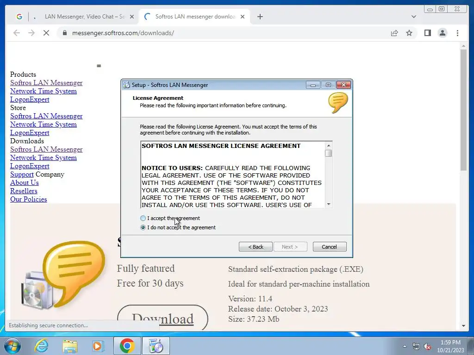Switch to Softros LAN messenger download tab
Image resolution: width=474 pixels, height=355 pixels.
click(x=195, y=17)
